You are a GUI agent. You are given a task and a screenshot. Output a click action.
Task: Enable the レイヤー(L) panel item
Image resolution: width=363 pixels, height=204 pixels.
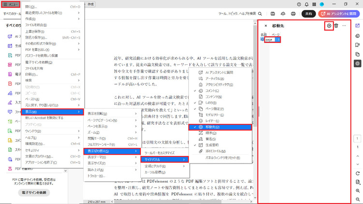[220, 121]
